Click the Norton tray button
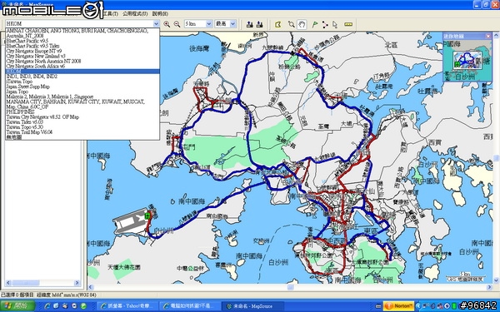Viewport: 500px width, 312px height. pos(398,306)
